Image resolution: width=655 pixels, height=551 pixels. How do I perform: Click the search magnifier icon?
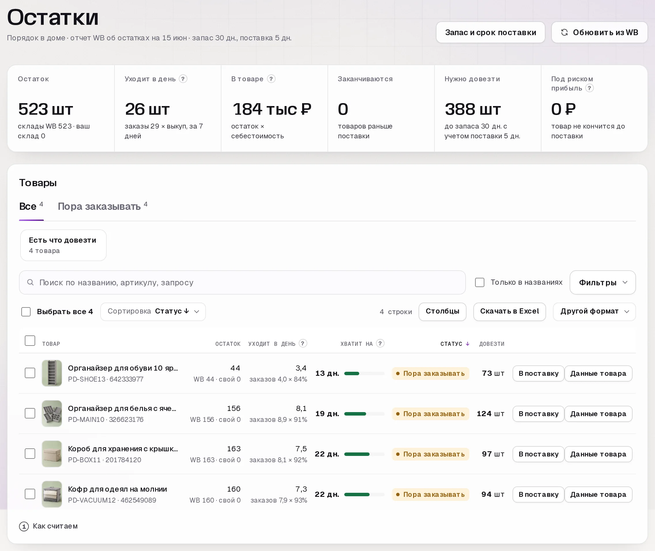coord(30,282)
